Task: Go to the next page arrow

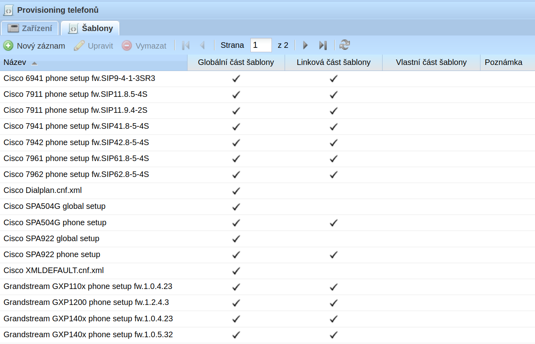Action: pyautogui.click(x=305, y=45)
